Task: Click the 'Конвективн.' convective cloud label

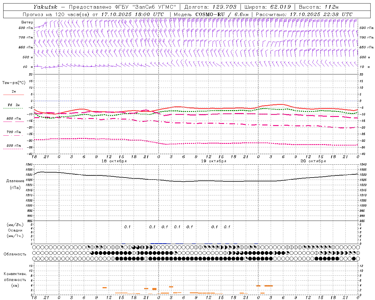Action: (15, 274)
